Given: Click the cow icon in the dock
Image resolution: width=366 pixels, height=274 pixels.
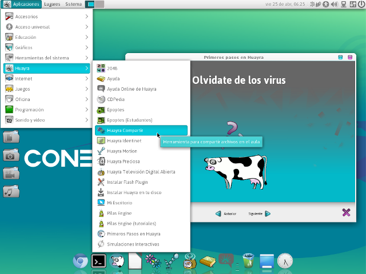Looking at the screenshot, I should pyautogui.click(x=117, y=261).
